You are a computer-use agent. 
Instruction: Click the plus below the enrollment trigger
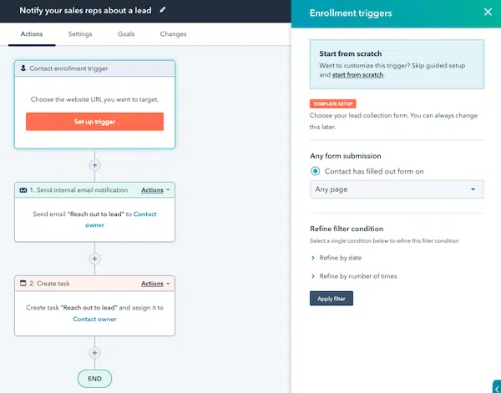tap(94, 164)
